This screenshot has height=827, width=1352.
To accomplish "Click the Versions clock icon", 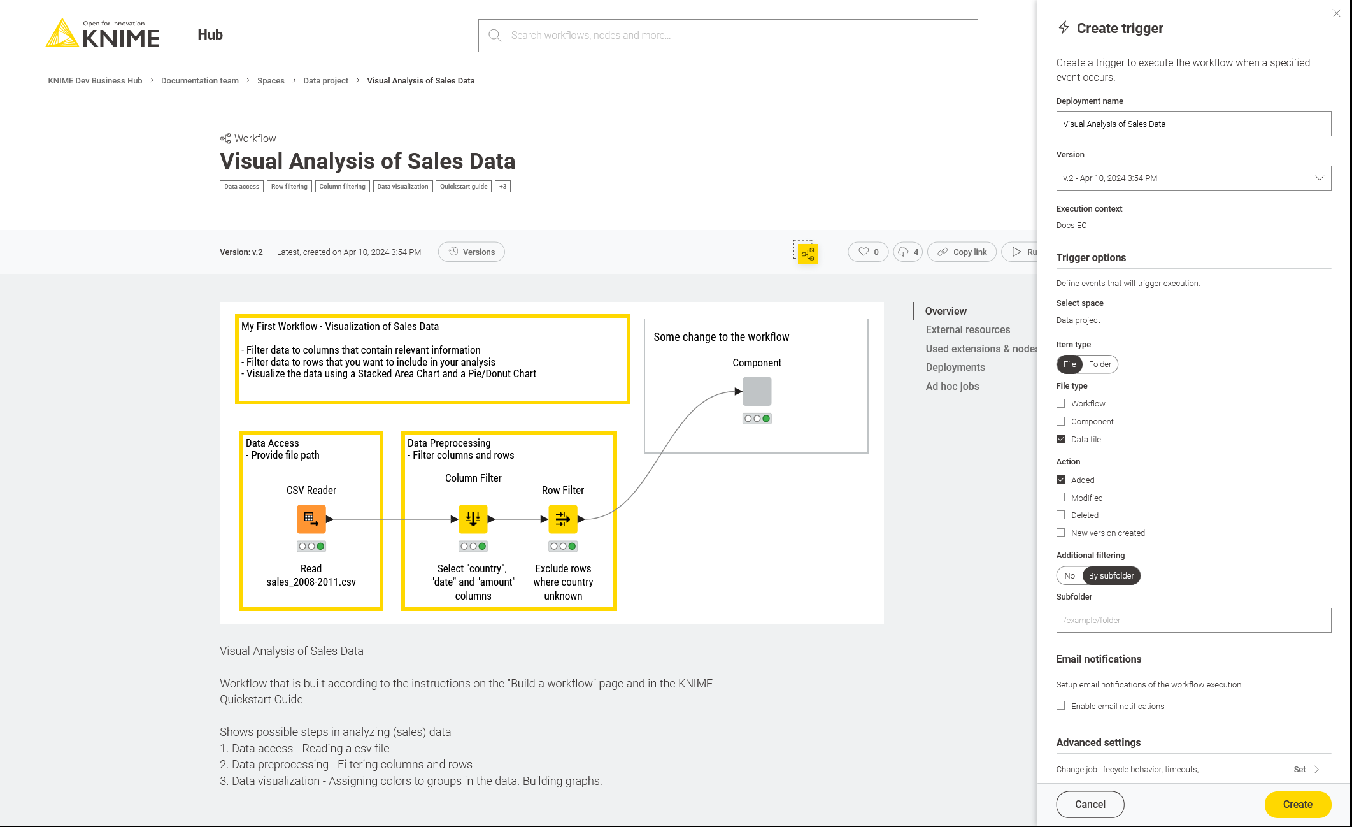I will [453, 252].
